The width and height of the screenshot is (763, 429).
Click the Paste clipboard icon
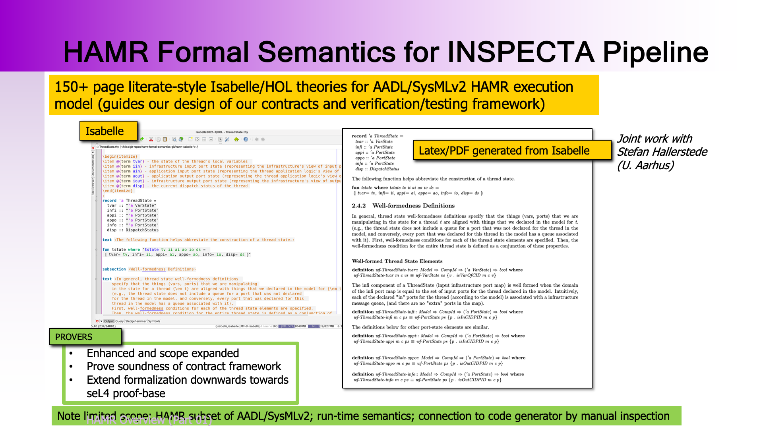(x=165, y=139)
